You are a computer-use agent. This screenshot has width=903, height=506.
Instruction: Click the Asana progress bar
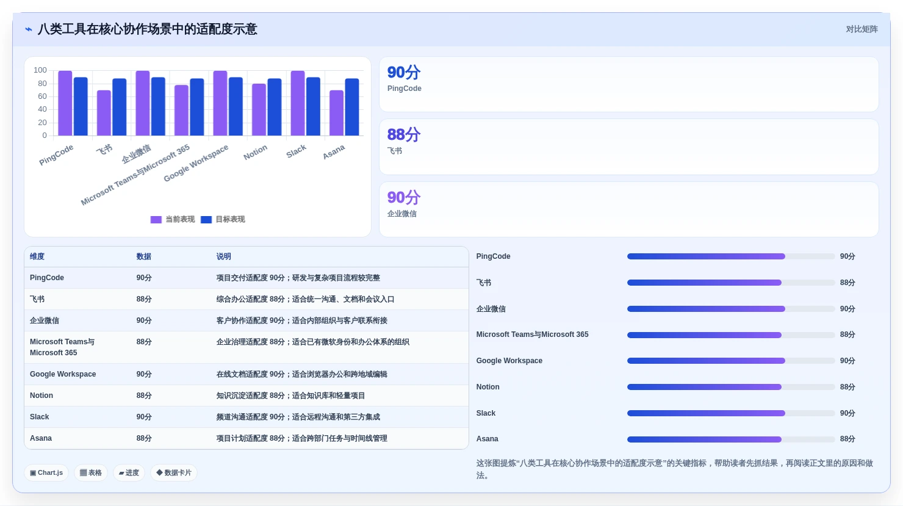point(731,439)
